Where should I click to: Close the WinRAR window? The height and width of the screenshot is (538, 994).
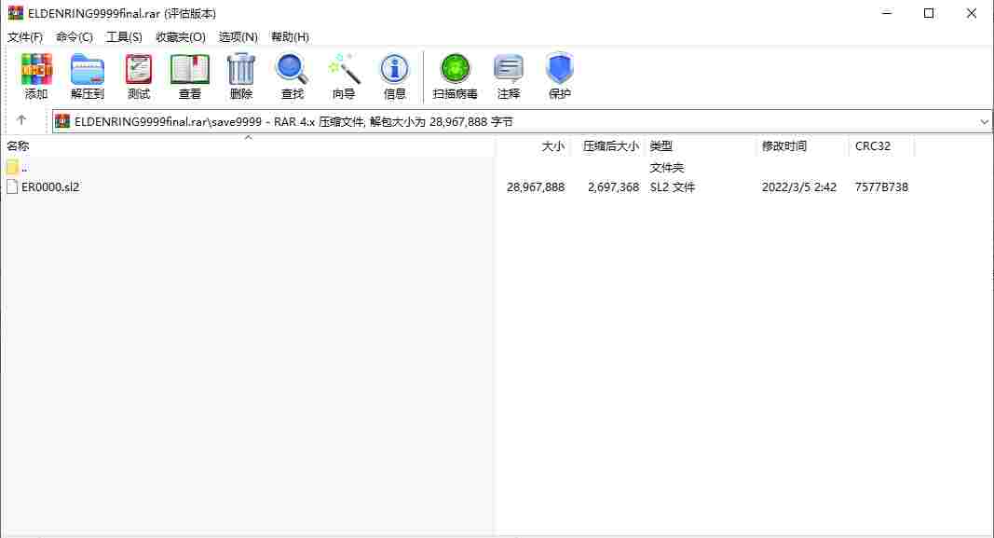click(x=972, y=13)
